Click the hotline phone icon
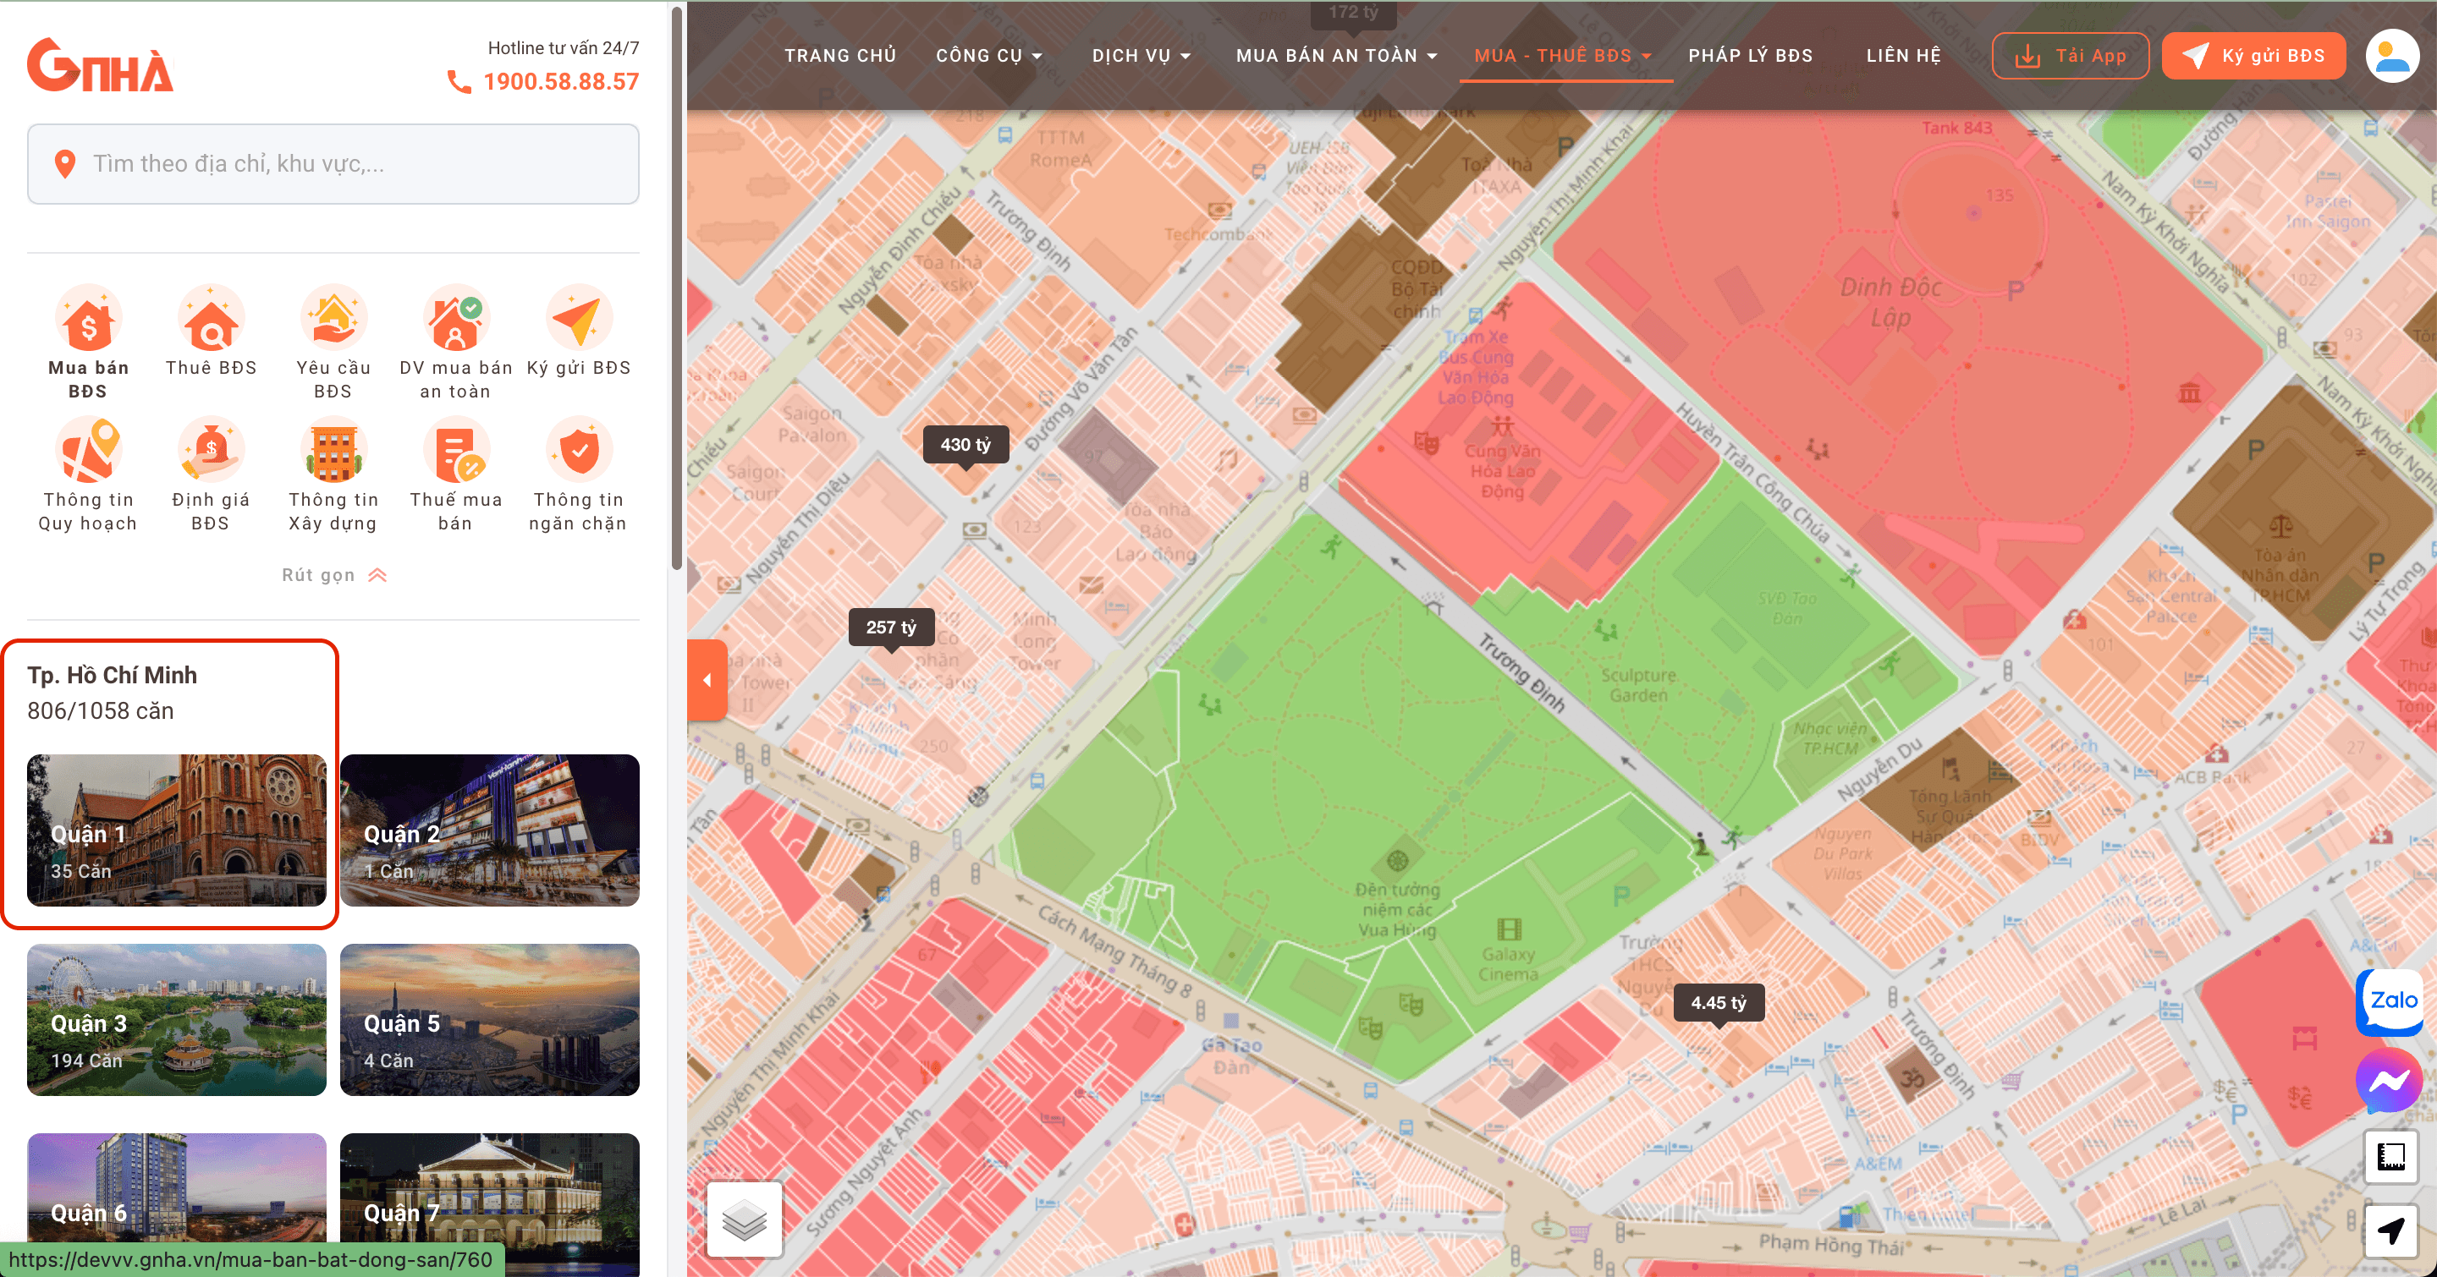The height and width of the screenshot is (1277, 2437). (x=459, y=82)
